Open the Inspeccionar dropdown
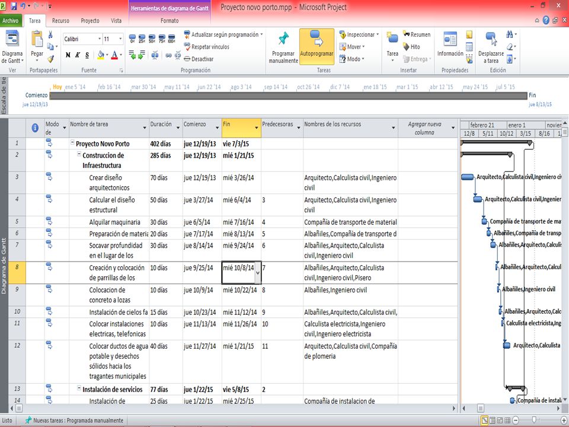 click(x=359, y=34)
